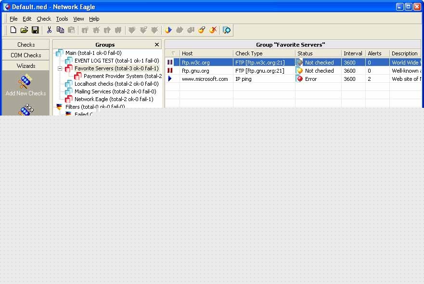This screenshot has width=424, height=284.
Task: Open the Tools menu
Action: [x=62, y=19]
